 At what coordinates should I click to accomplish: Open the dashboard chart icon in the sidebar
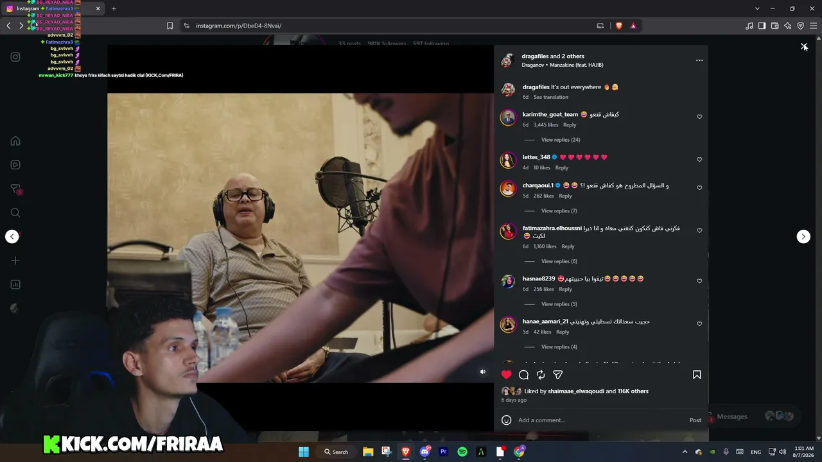pos(15,284)
